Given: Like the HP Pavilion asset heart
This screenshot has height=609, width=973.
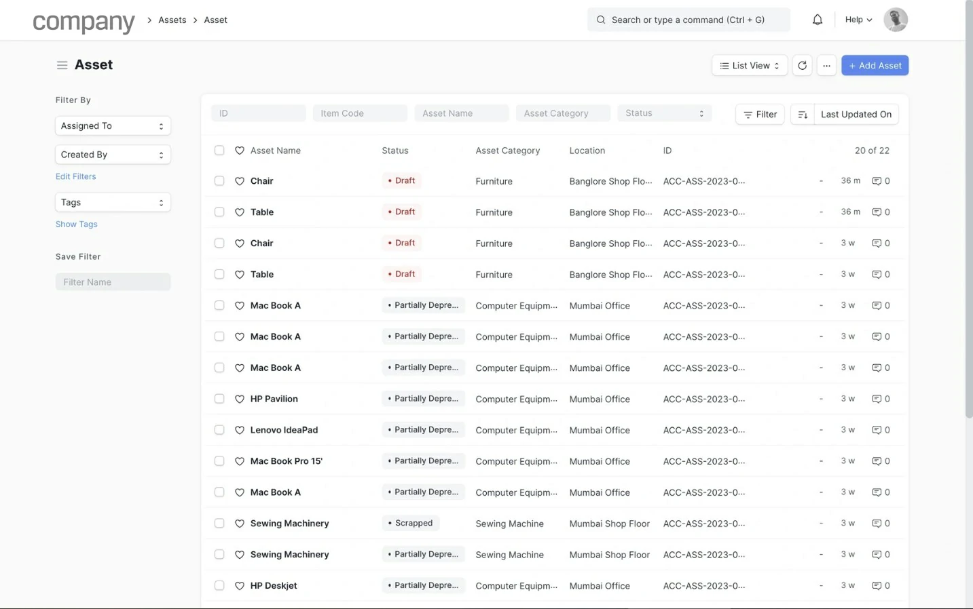Looking at the screenshot, I should (240, 399).
